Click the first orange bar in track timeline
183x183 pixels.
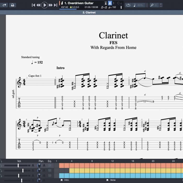pyautogui.click(x=61, y=165)
